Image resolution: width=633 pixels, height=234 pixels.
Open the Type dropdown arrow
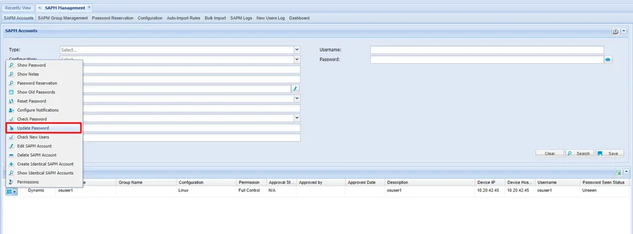coord(297,50)
